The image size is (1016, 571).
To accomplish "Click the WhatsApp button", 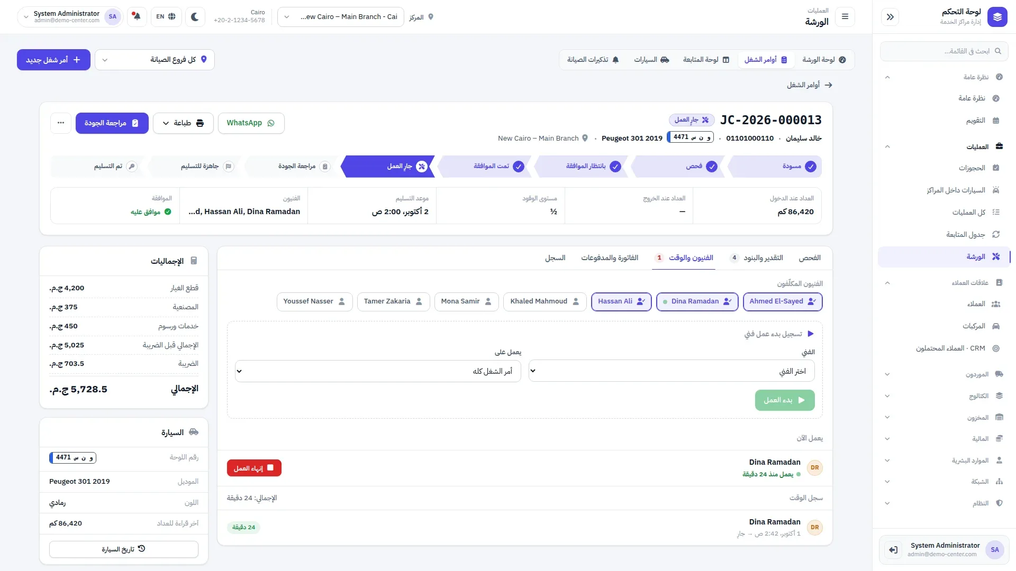I will (x=251, y=123).
